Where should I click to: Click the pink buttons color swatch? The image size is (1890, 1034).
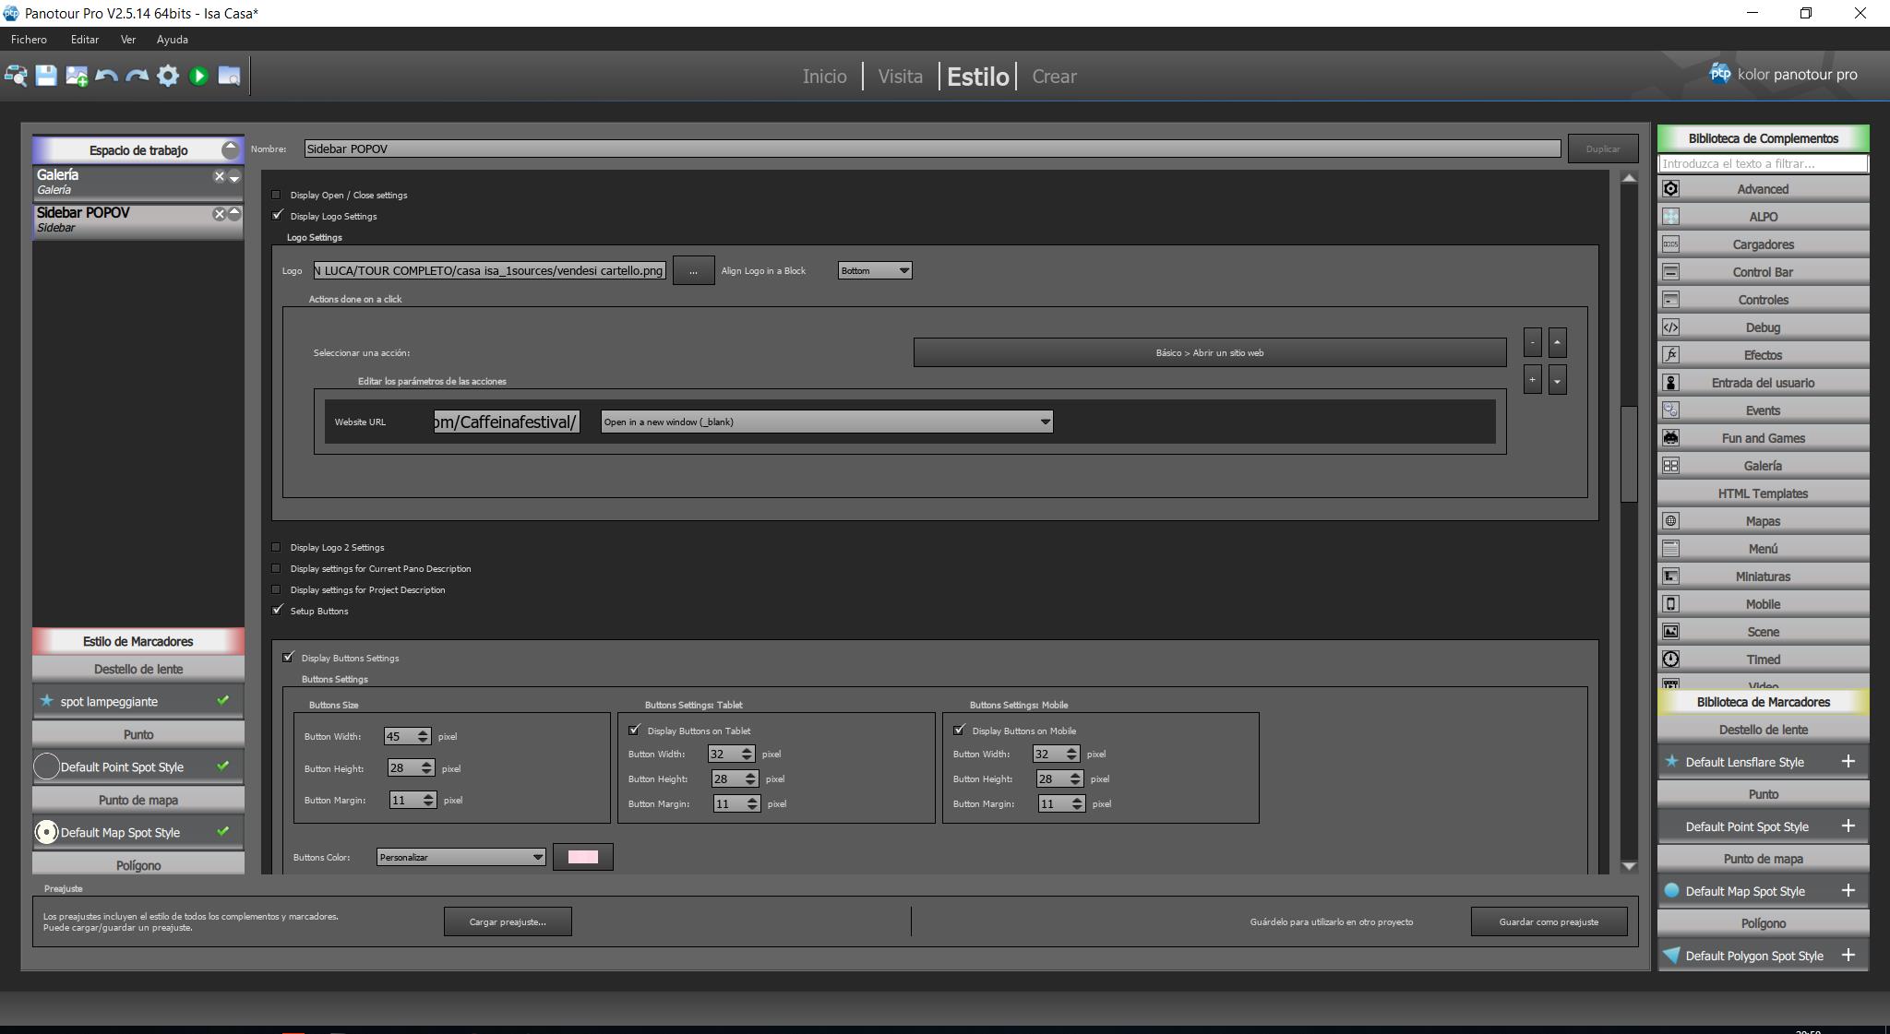582,857
